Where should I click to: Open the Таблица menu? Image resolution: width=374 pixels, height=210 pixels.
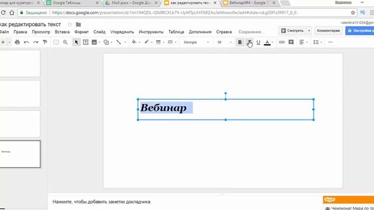[176, 32]
